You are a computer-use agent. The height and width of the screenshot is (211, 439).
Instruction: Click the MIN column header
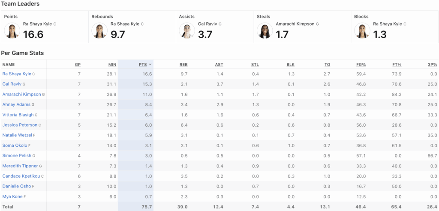(112, 65)
